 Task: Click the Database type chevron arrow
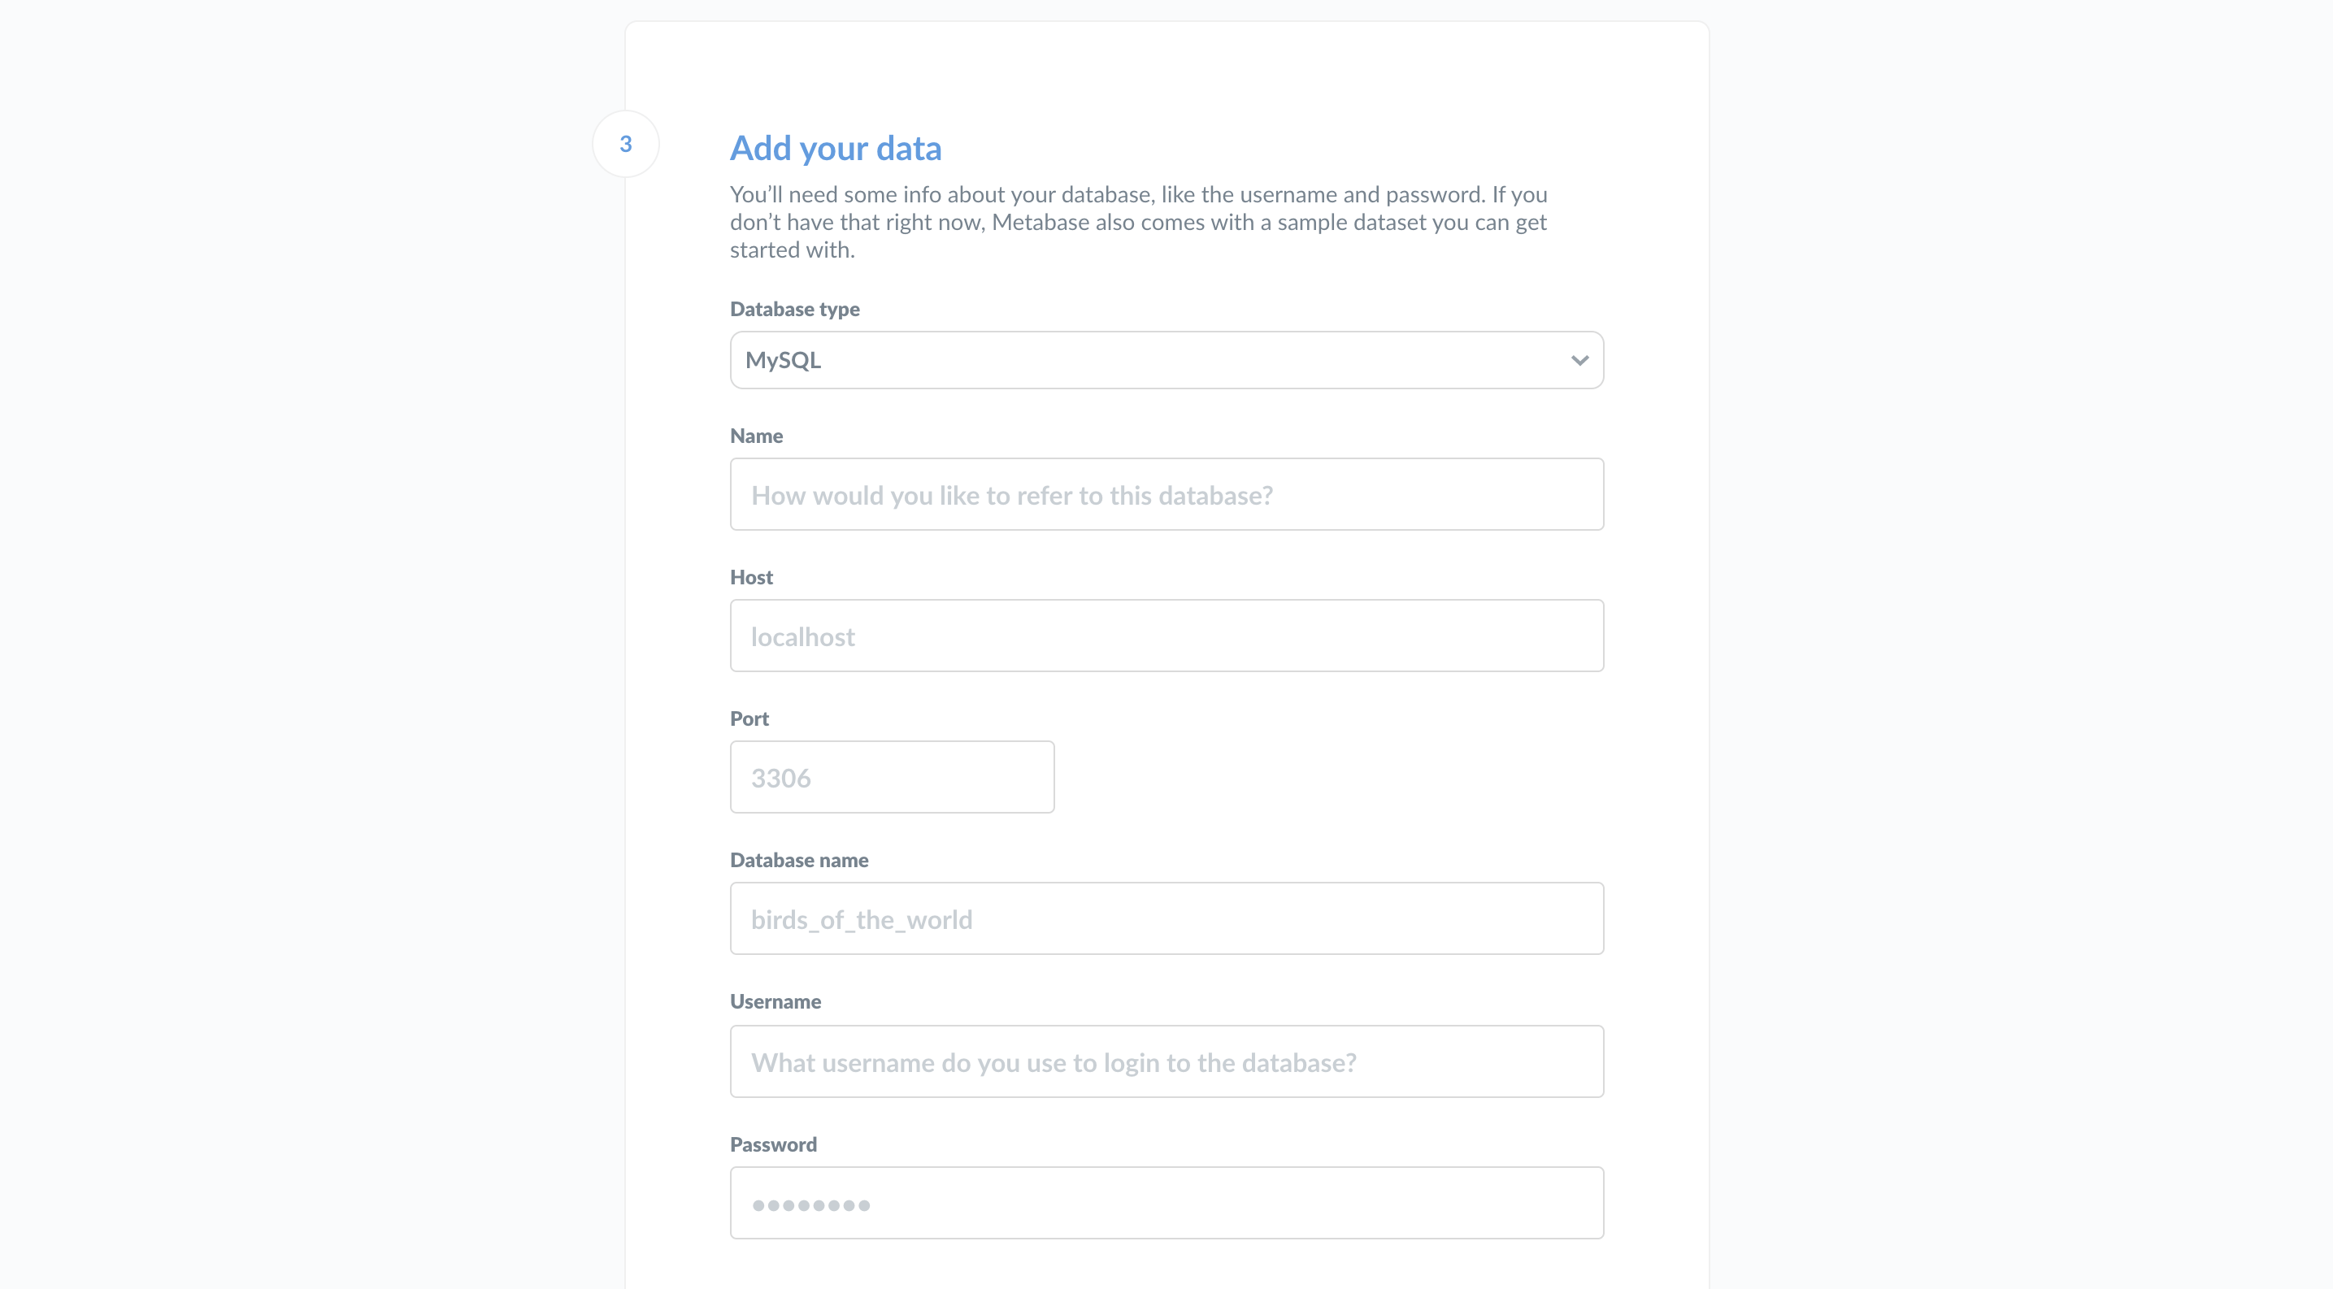pyautogui.click(x=1579, y=360)
